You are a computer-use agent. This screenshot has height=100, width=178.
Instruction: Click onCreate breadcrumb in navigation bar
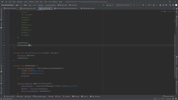click(x=73, y=5)
